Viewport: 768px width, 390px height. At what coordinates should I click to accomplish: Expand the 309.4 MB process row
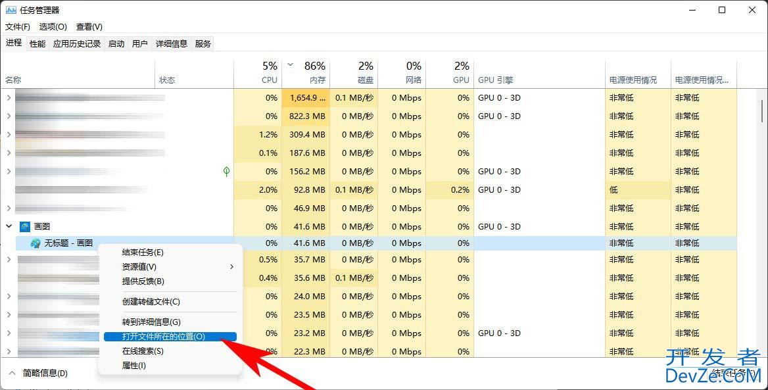click(x=9, y=134)
